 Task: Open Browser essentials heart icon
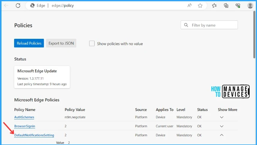tap(238, 6)
